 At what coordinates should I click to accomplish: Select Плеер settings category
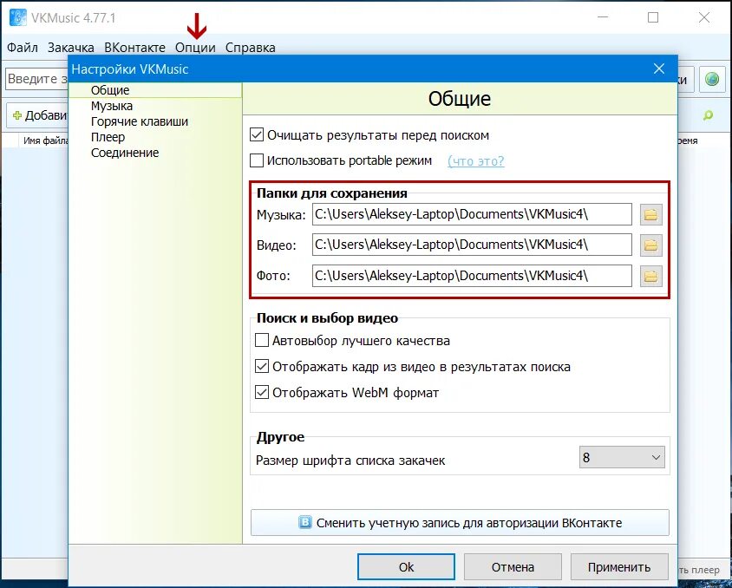click(x=108, y=137)
